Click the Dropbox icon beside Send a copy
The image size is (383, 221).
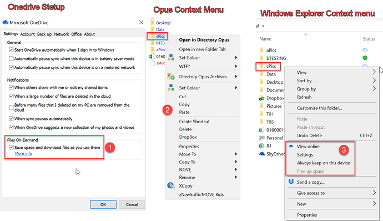291,182
